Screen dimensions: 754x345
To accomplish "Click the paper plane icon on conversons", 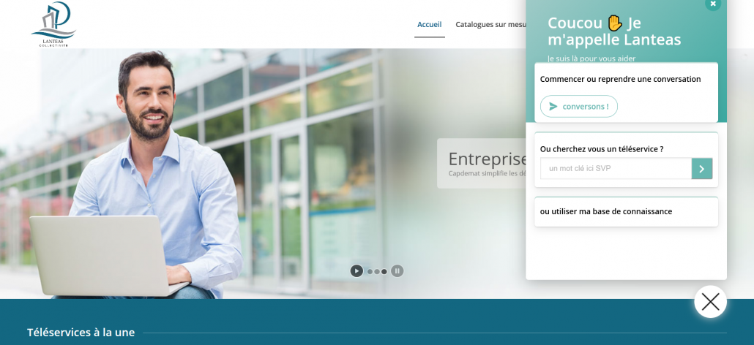I will [553, 107].
